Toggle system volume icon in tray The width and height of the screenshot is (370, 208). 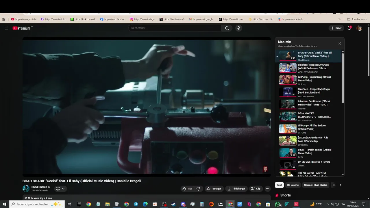(x=332, y=204)
